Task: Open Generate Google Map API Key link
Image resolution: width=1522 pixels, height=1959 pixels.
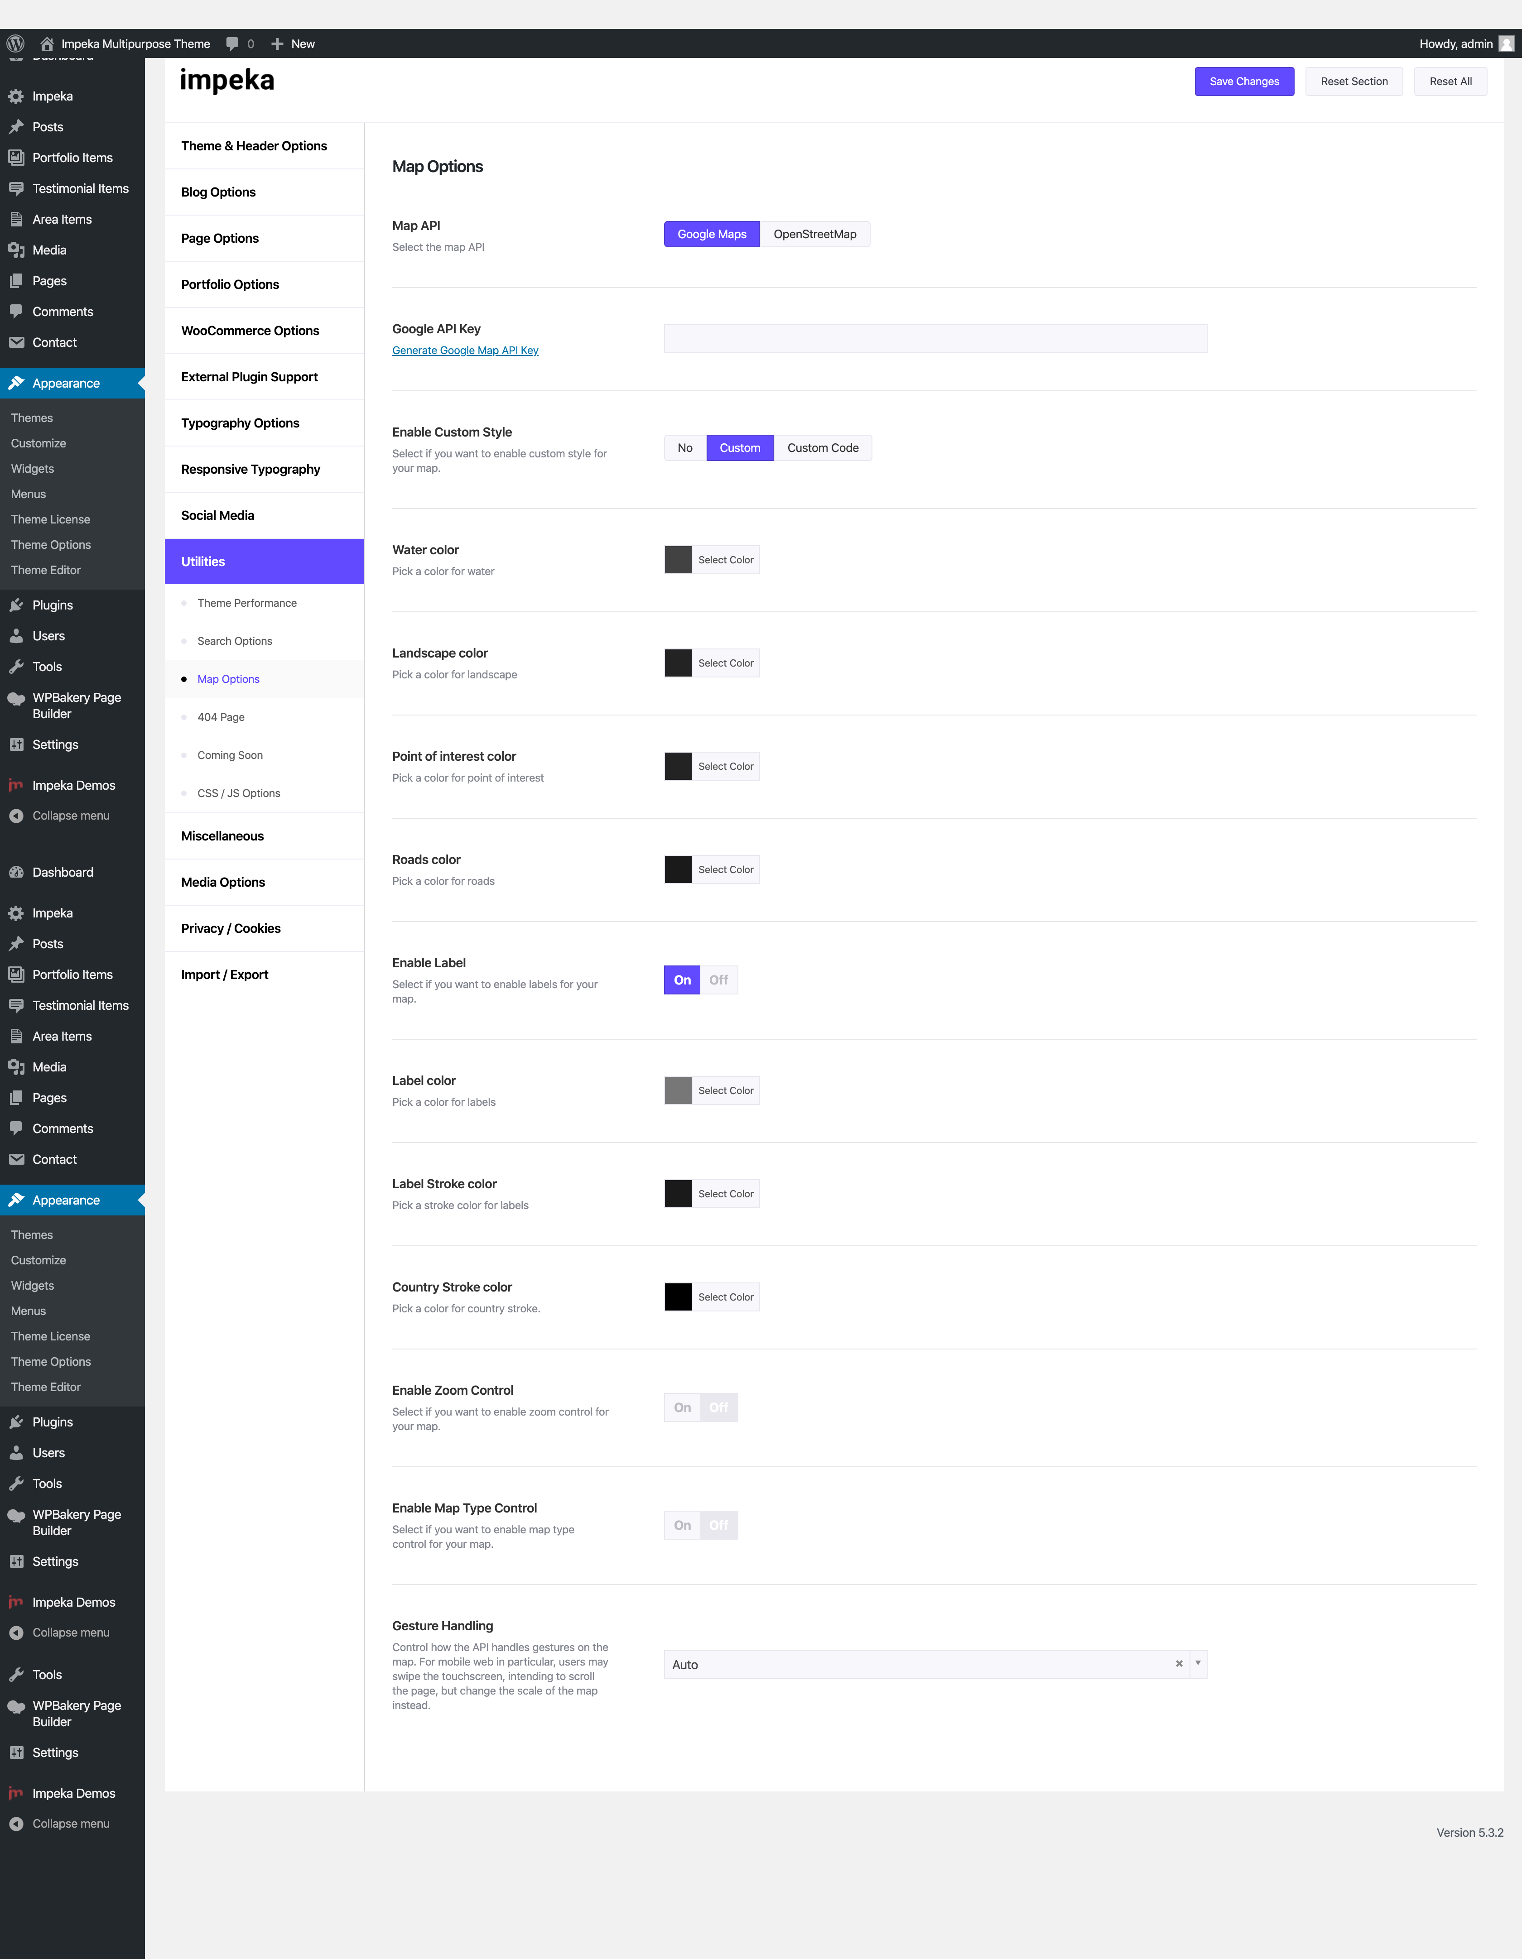Action: coord(465,351)
